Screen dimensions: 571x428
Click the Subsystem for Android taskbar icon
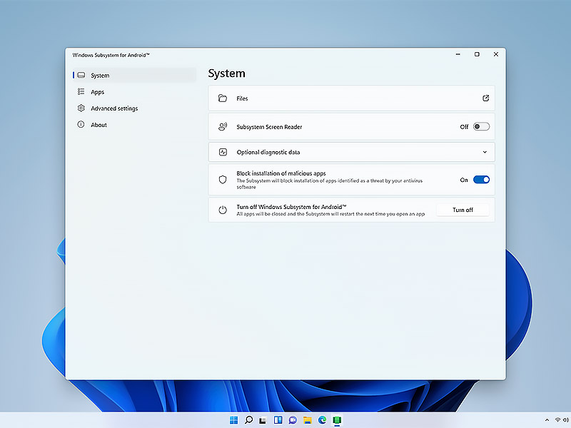point(337,420)
